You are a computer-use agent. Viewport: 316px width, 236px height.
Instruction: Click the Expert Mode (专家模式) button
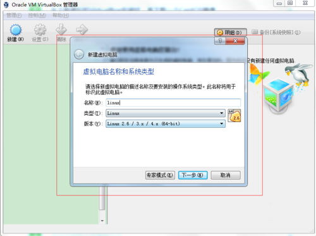[160, 175]
